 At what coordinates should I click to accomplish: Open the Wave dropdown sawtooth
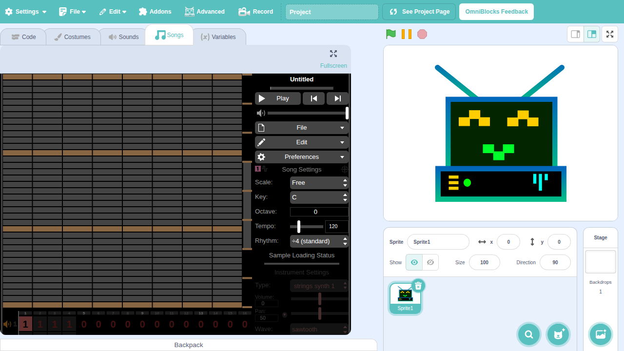(319, 329)
